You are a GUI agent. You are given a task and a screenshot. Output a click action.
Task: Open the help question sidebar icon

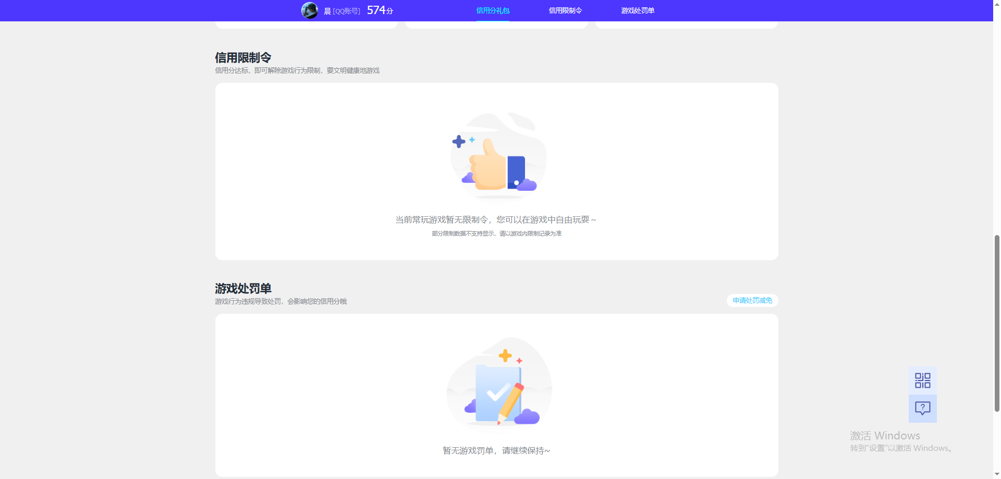(x=923, y=409)
